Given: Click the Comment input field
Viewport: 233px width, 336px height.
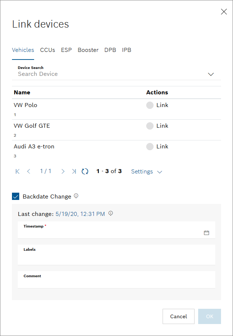Looking at the screenshot, I should click(x=116, y=282).
